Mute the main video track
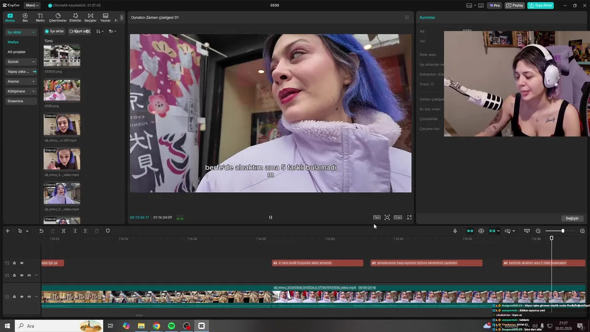Image resolution: width=590 pixels, height=332 pixels. (x=29, y=296)
